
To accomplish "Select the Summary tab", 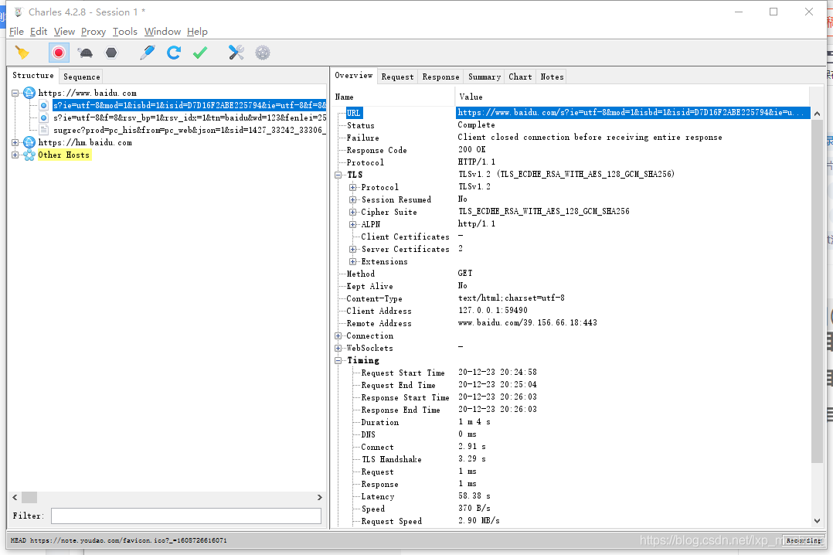I will [x=484, y=77].
